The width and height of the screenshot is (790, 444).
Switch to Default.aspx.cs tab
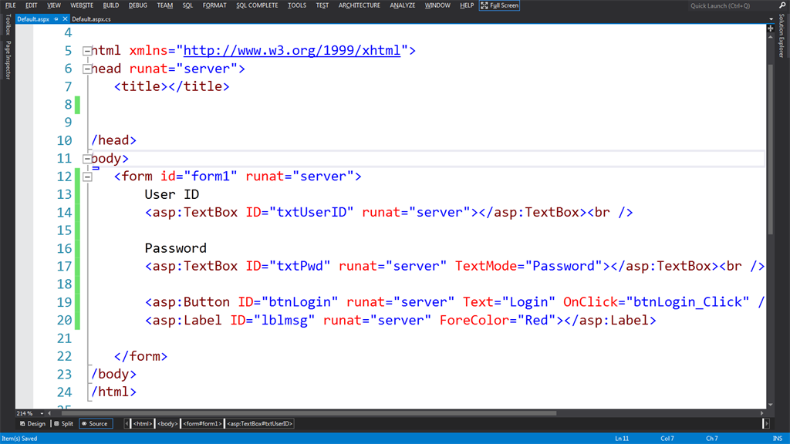(92, 18)
